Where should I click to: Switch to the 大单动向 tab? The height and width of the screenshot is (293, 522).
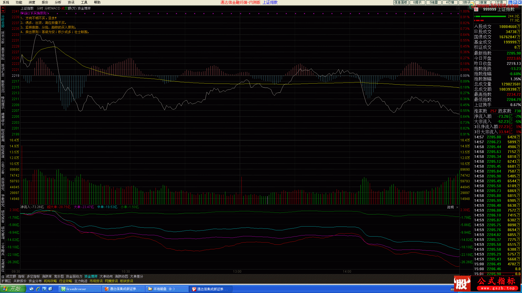click(106, 276)
